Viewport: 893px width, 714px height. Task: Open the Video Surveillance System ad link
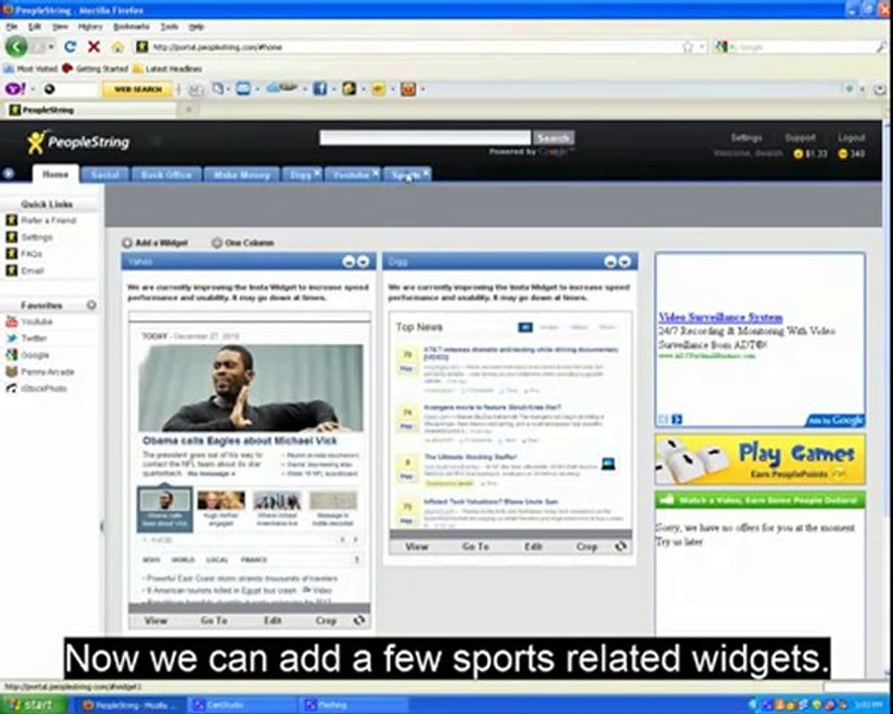720,317
